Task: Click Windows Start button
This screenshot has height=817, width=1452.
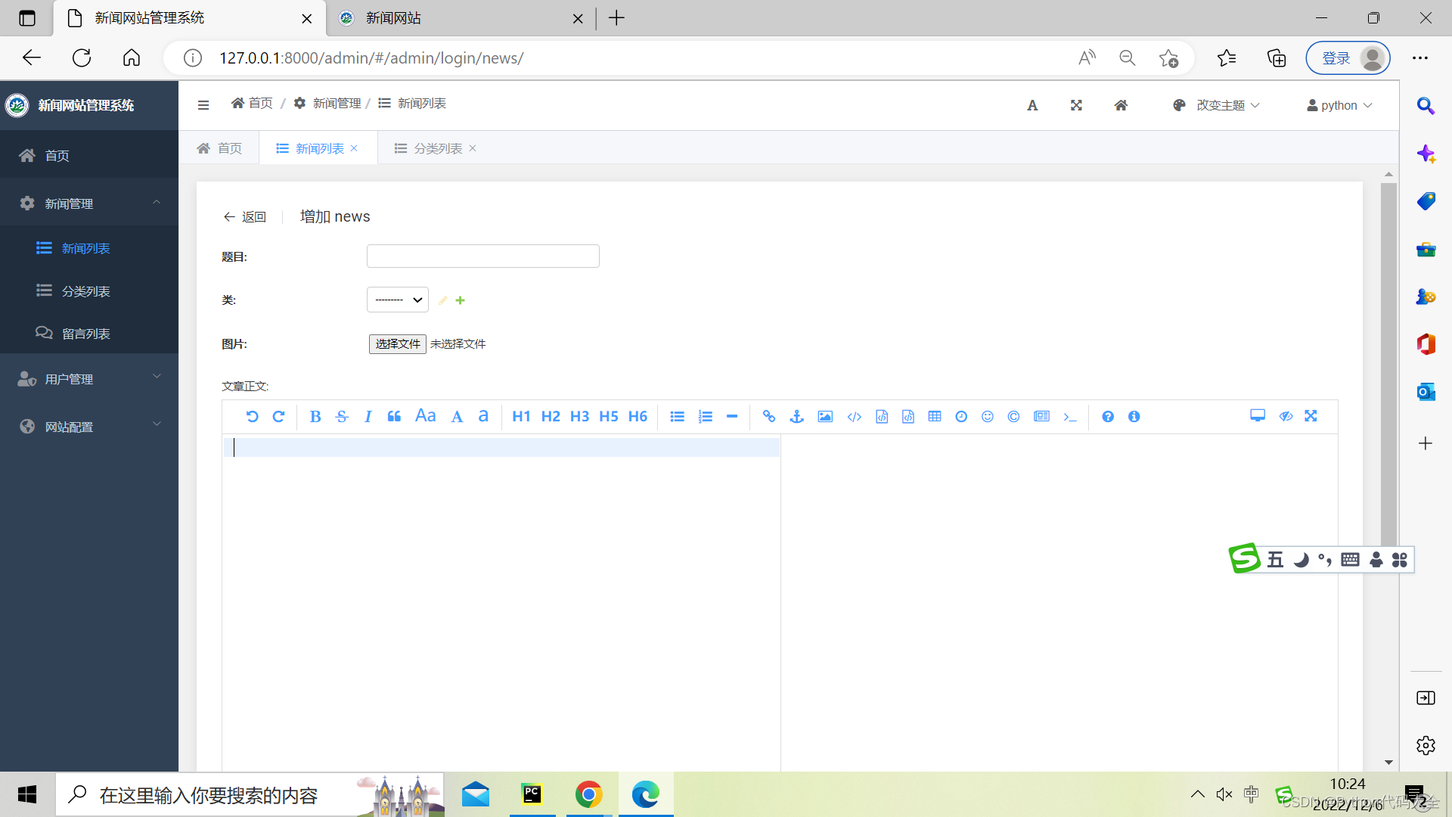Action: tap(27, 794)
